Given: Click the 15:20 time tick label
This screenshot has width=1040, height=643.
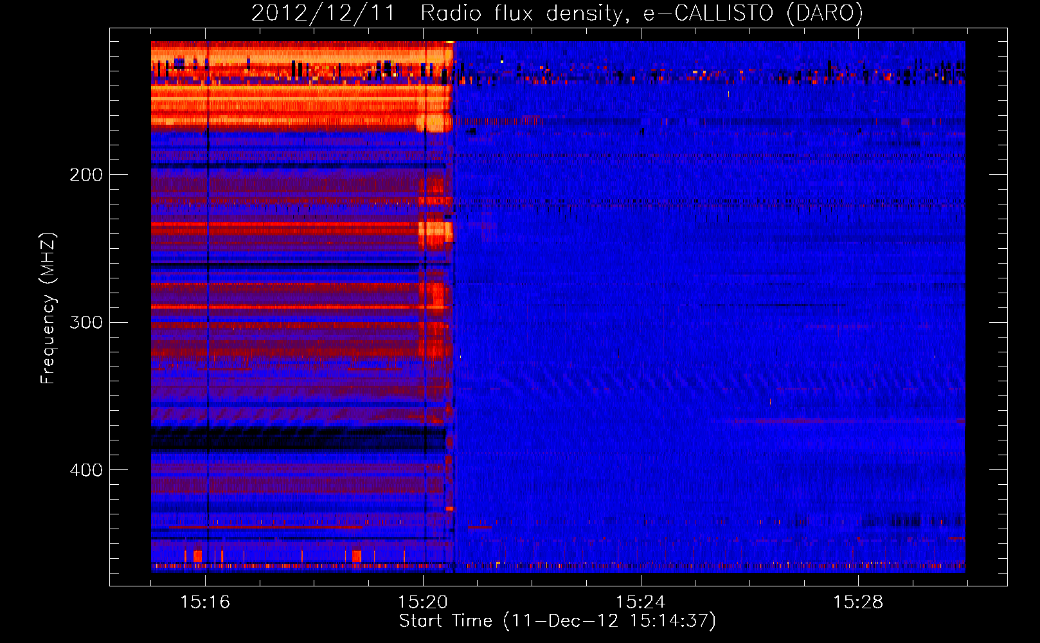Looking at the screenshot, I should pos(423,602).
